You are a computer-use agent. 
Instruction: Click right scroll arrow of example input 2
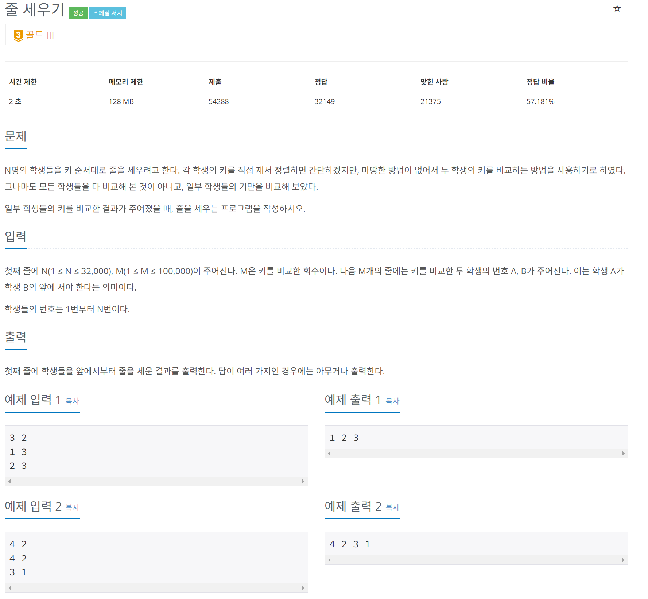coord(303,588)
